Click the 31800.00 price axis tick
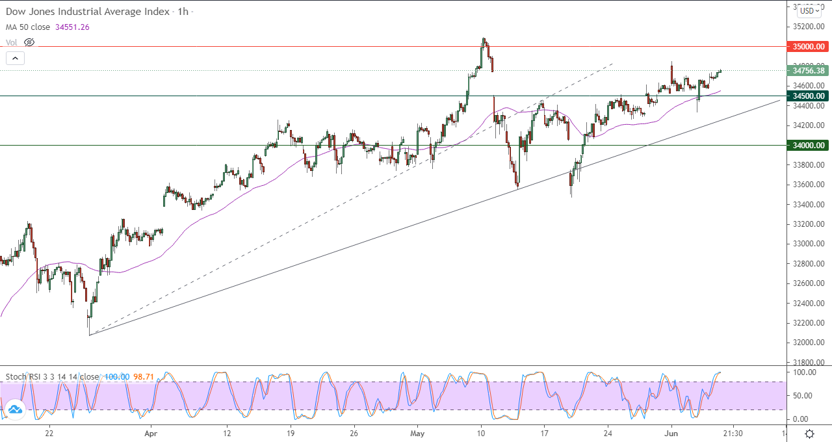 point(807,363)
